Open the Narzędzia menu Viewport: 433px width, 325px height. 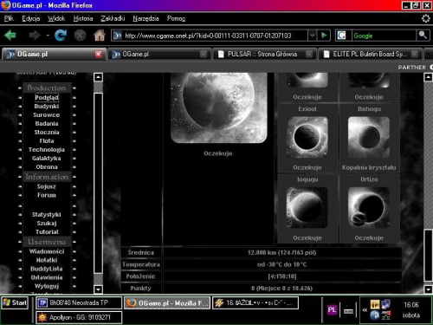tap(145, 18)
